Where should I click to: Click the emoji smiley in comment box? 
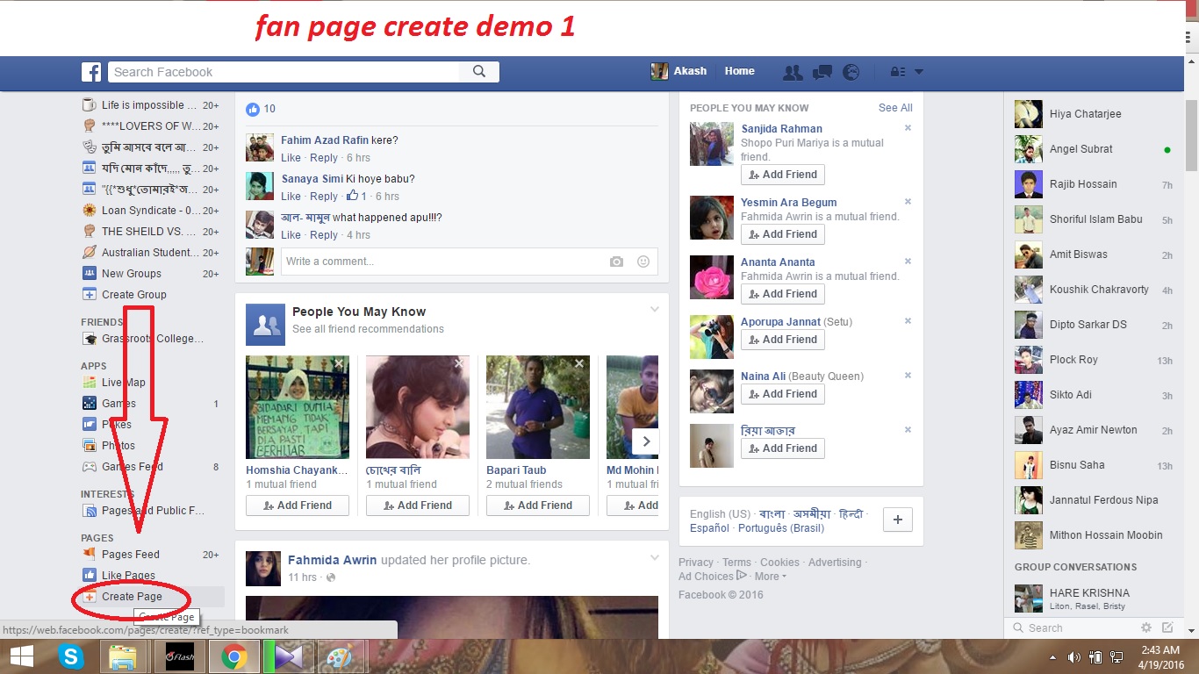point(643,262)
